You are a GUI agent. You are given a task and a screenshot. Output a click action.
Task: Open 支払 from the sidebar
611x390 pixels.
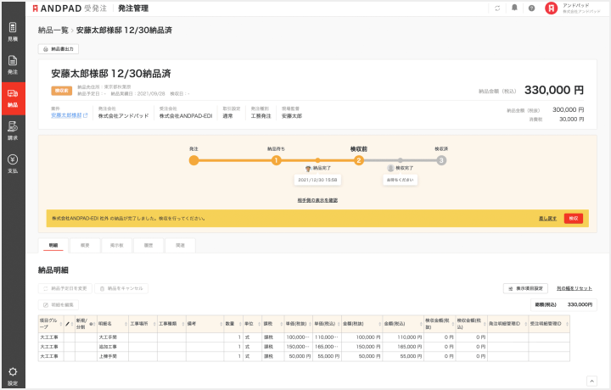click(12, 162)
